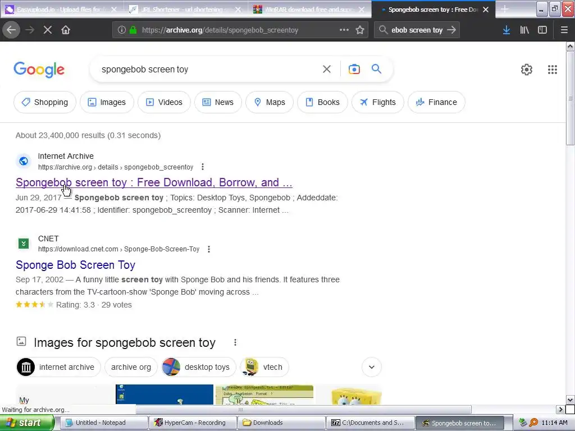
Task: Submit the Firefox search bar query arrow
Action: (451, 30)
